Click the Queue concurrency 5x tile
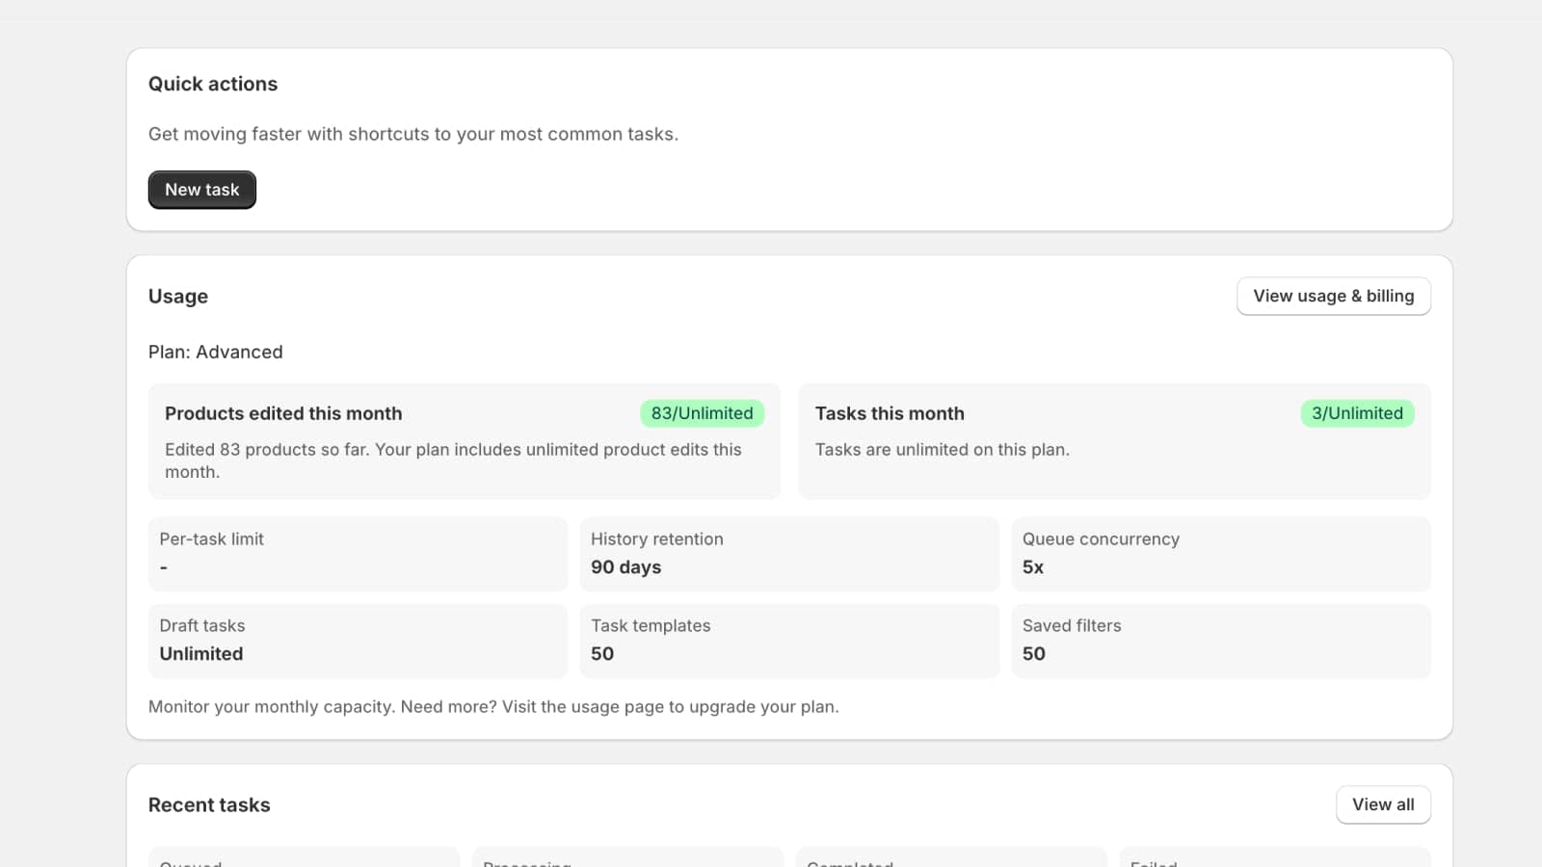 pyautogui.click(x=1220, y=554)
